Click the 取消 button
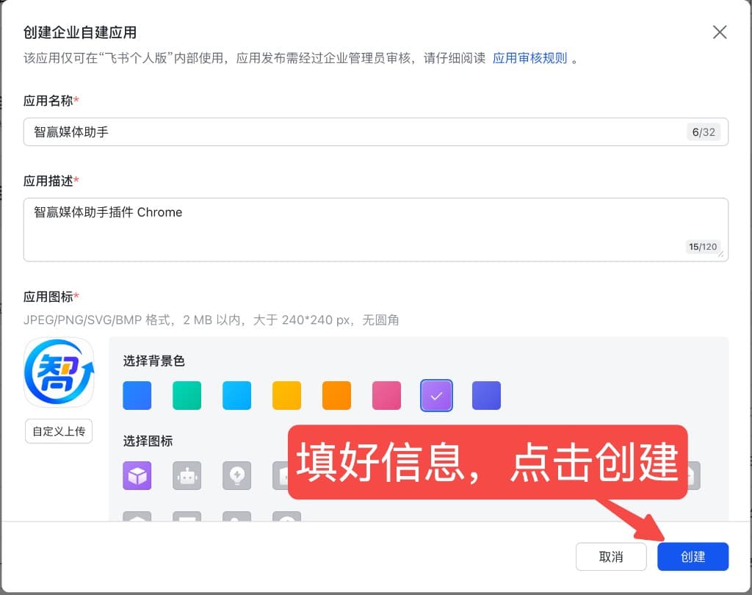Screen dimensions: 752x595 [611, 557]
